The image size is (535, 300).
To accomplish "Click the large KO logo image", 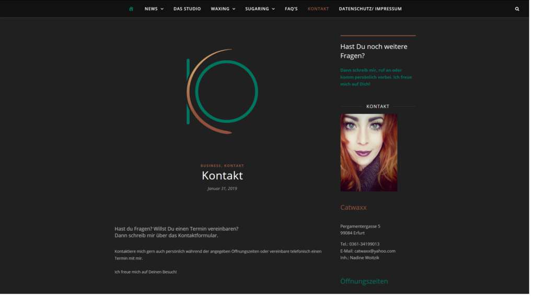I will pos(222,92).
